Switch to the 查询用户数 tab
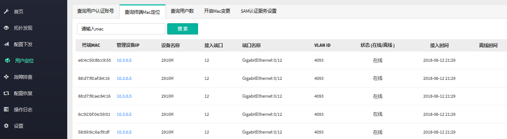 [182, 11]
